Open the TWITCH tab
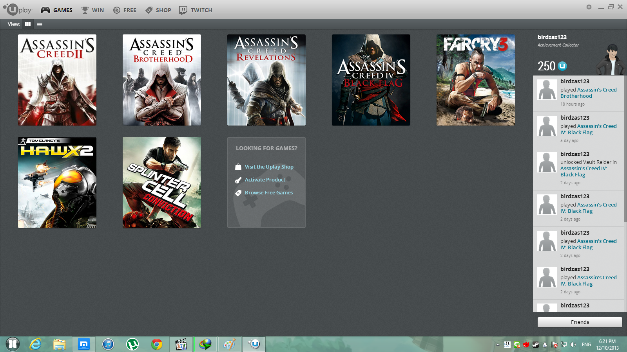The height and width of the screenshot is (352, 627). (196, 10)
